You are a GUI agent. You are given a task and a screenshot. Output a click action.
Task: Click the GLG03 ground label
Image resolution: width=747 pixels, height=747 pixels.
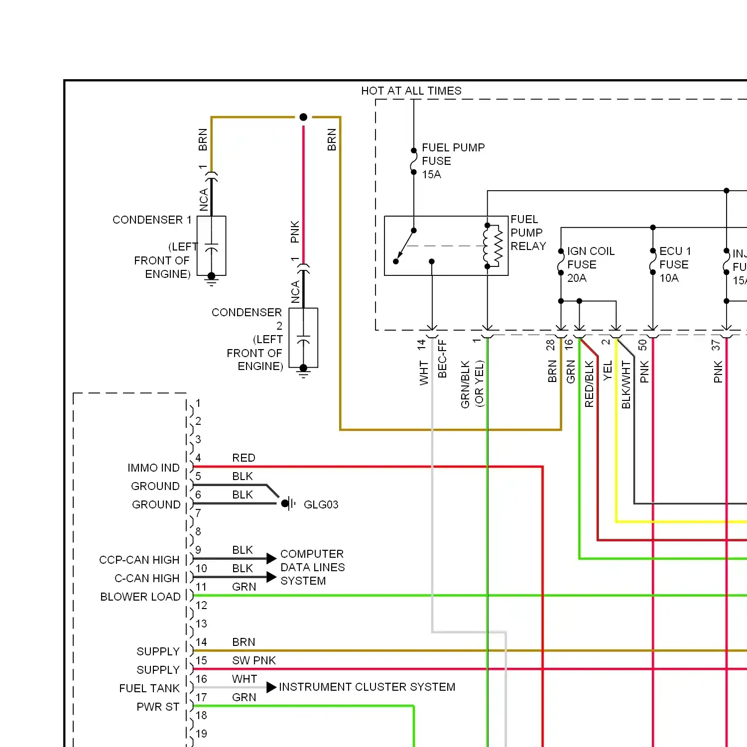pos(321,504)
